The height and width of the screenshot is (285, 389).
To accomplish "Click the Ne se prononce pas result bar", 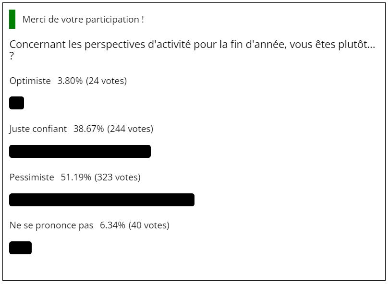I will (x=20, y=248).
